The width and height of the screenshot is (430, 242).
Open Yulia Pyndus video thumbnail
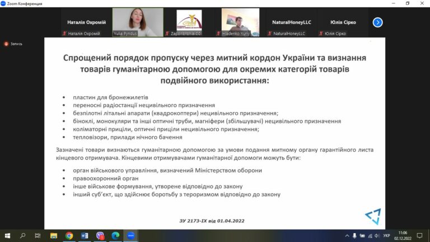pos(138,22)
